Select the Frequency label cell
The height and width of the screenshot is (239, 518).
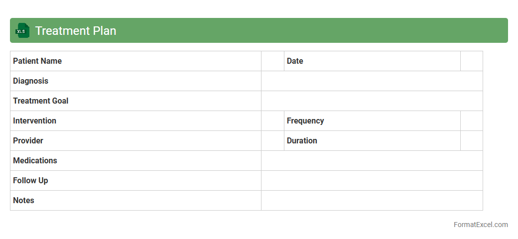(x=372, y=121)
